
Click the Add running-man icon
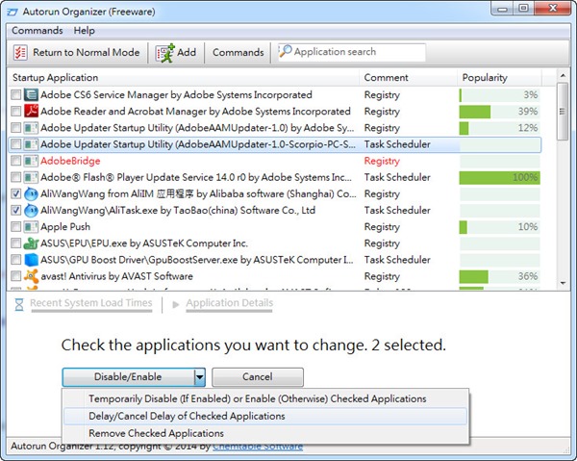164,53
